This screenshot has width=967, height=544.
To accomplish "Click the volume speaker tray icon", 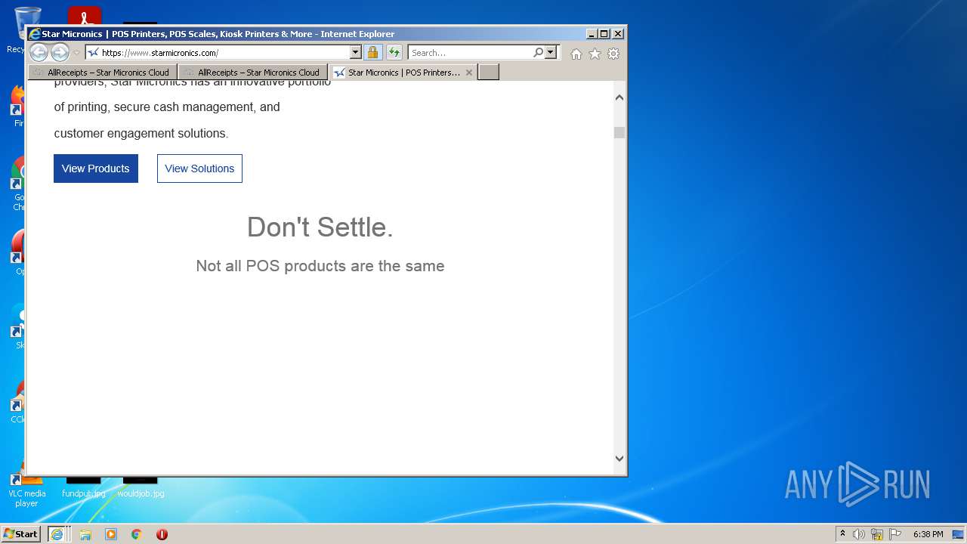I will [x=859, y=534].
